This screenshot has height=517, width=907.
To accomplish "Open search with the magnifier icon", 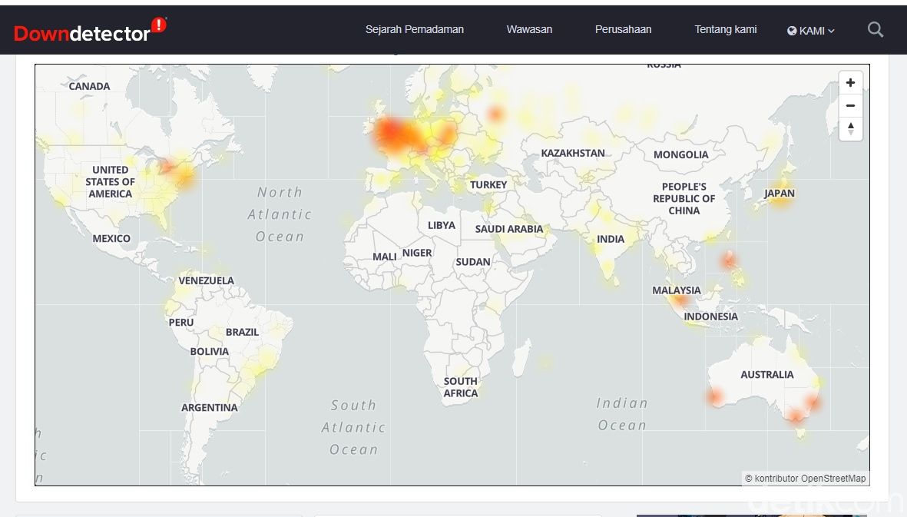I will (x=875, y=29).
